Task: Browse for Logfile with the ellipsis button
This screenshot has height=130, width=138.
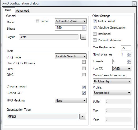Action: (x=83, y=37)
